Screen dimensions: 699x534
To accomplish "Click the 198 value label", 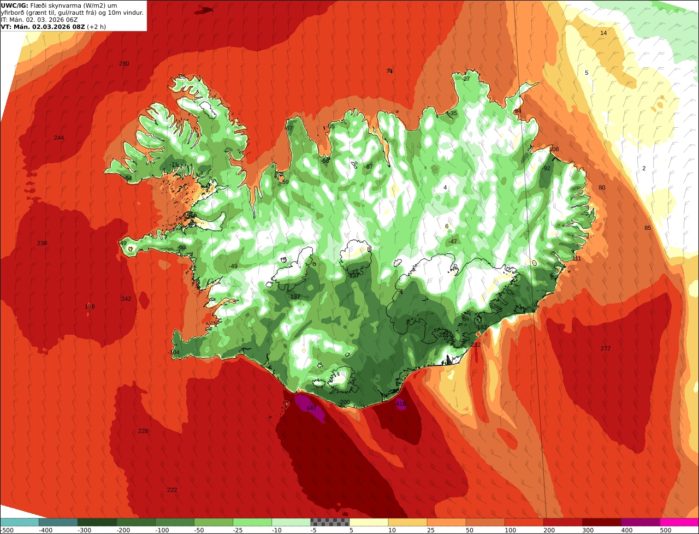I will tap(90, 306).
